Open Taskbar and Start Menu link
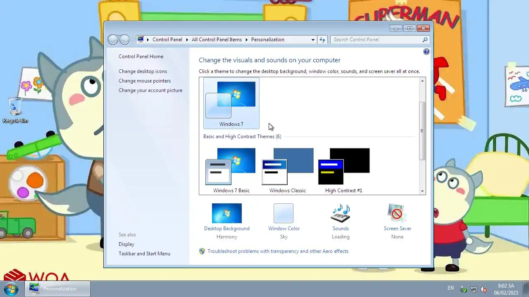The width and height of the screenshot is (529, 297). click(x=144, y=254)
